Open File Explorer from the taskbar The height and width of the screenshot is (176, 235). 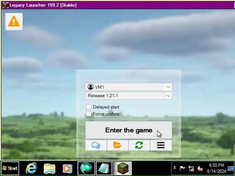tap(49, 169)
